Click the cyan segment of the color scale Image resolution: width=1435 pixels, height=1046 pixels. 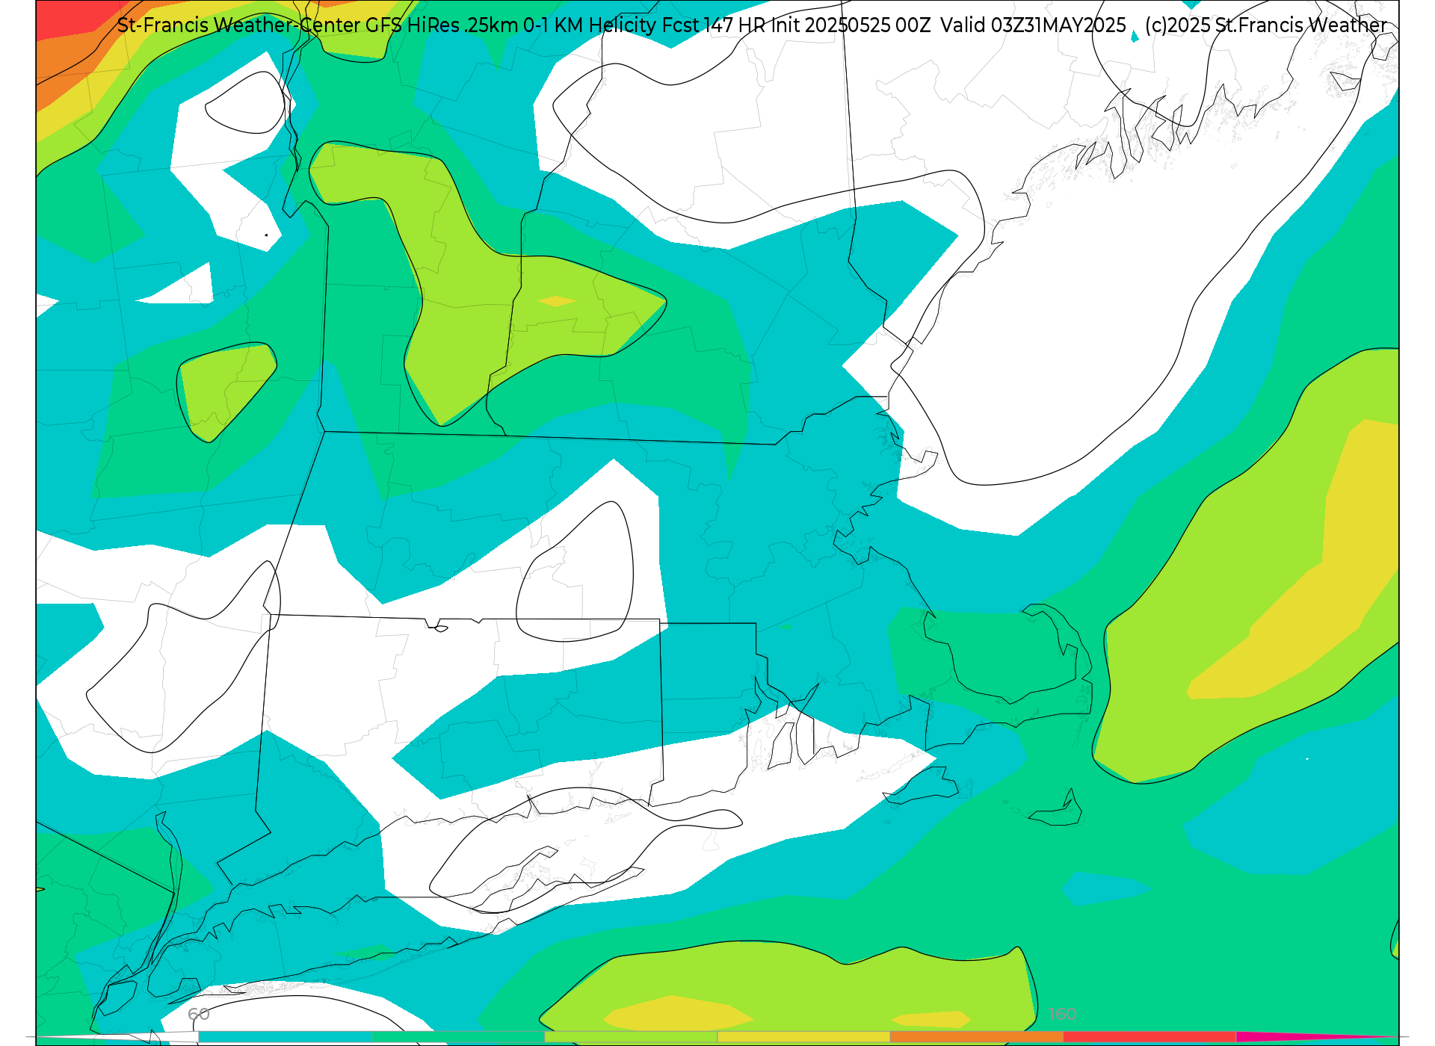pos(285,1037)
